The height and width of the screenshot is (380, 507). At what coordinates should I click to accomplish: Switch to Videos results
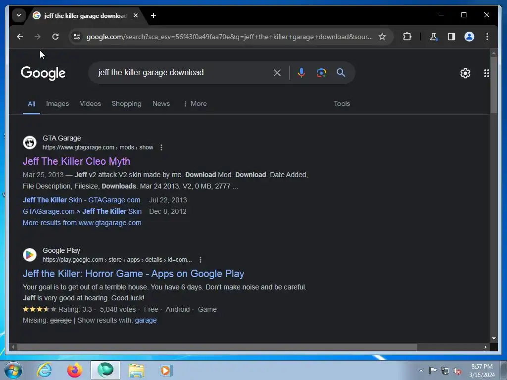(90, 104)
